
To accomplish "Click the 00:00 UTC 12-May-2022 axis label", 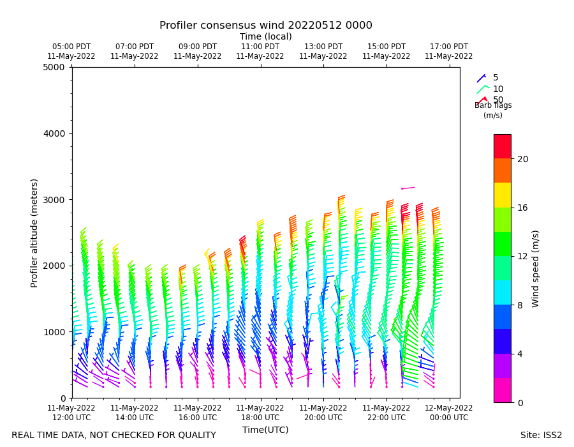I will coord(449,413).
